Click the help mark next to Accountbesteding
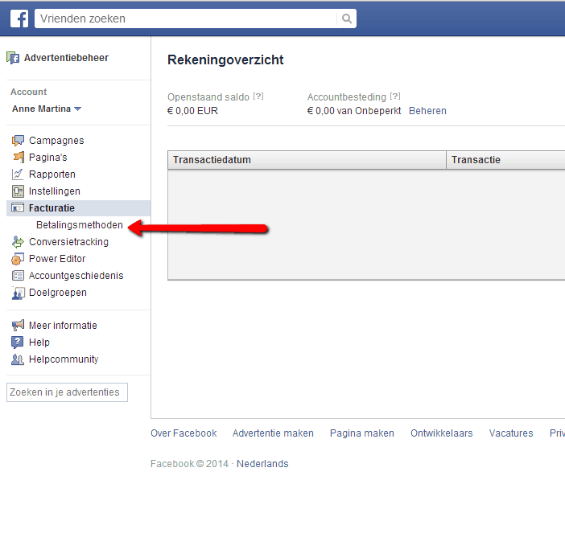 pyautogui.click(x=395, y=96)
